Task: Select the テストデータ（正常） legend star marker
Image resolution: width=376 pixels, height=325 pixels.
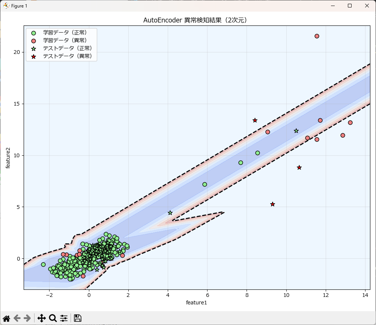Action: click(34, 49)
